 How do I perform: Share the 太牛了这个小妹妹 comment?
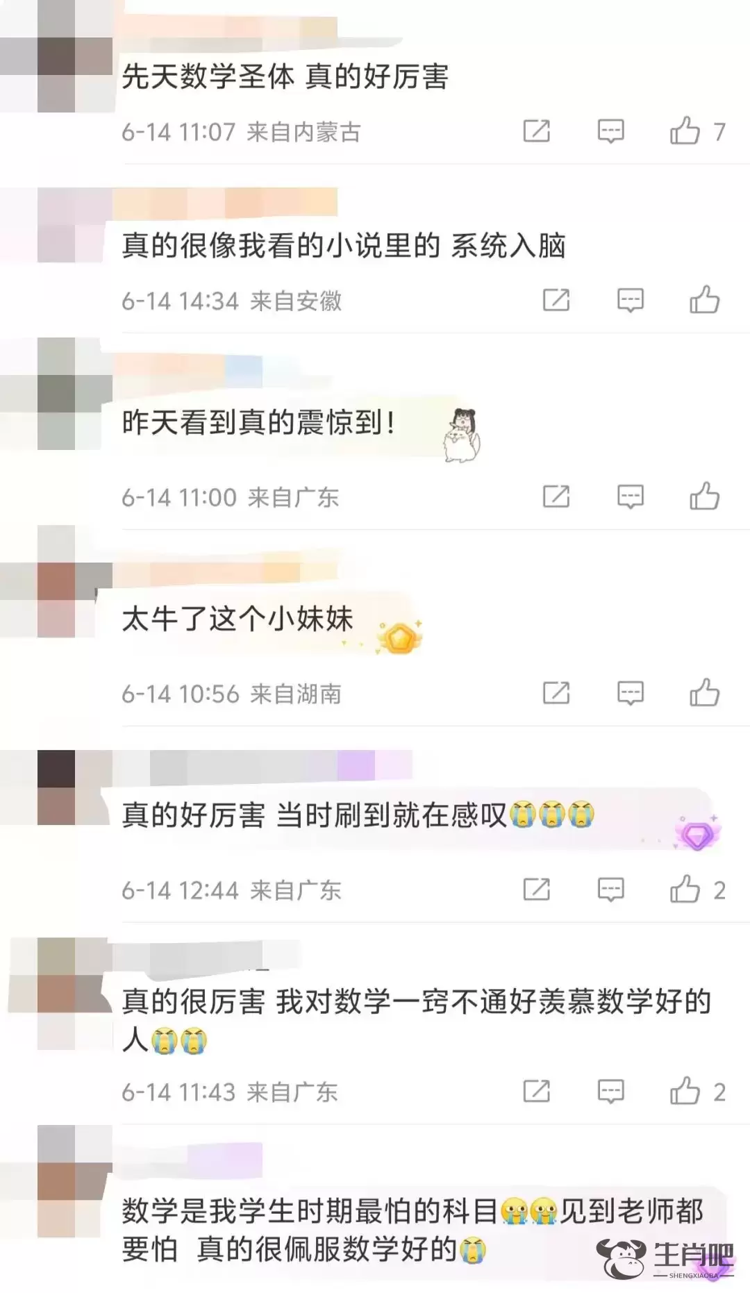[556, 693]
